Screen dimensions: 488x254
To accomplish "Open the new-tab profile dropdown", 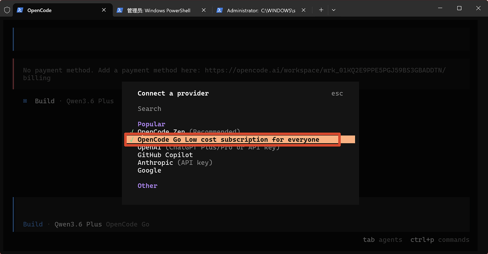I will [333, 10].
